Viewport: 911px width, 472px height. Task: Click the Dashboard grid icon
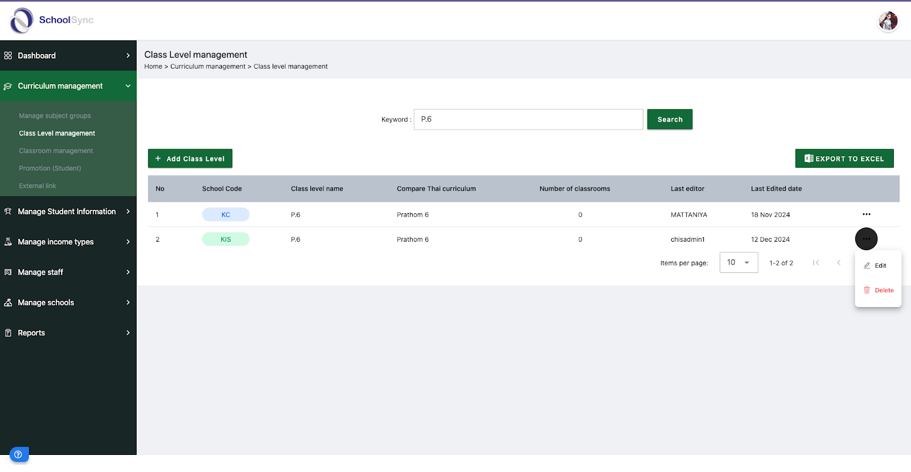(x=8, y=56)
